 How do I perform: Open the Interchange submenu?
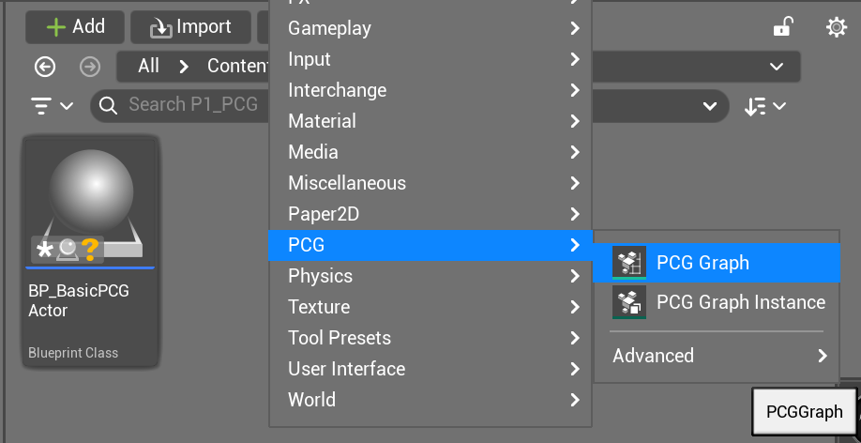coord(430,89)
